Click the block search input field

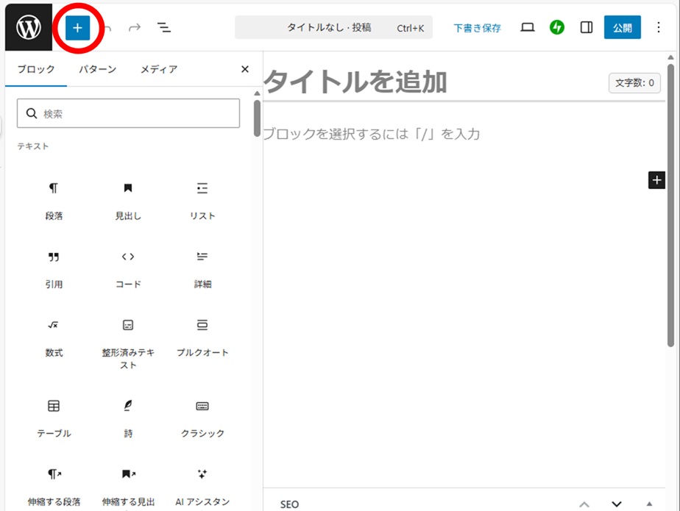pyautogui.click(x=129, y=114)
